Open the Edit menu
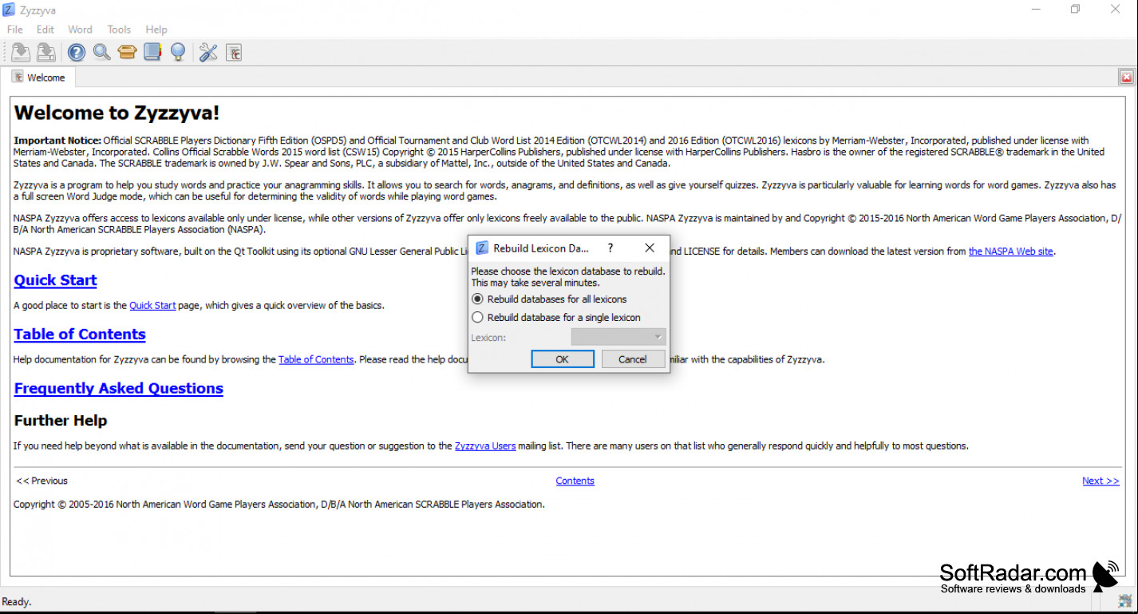Screen dimensions: 1138x614 (x=45, y=30)
